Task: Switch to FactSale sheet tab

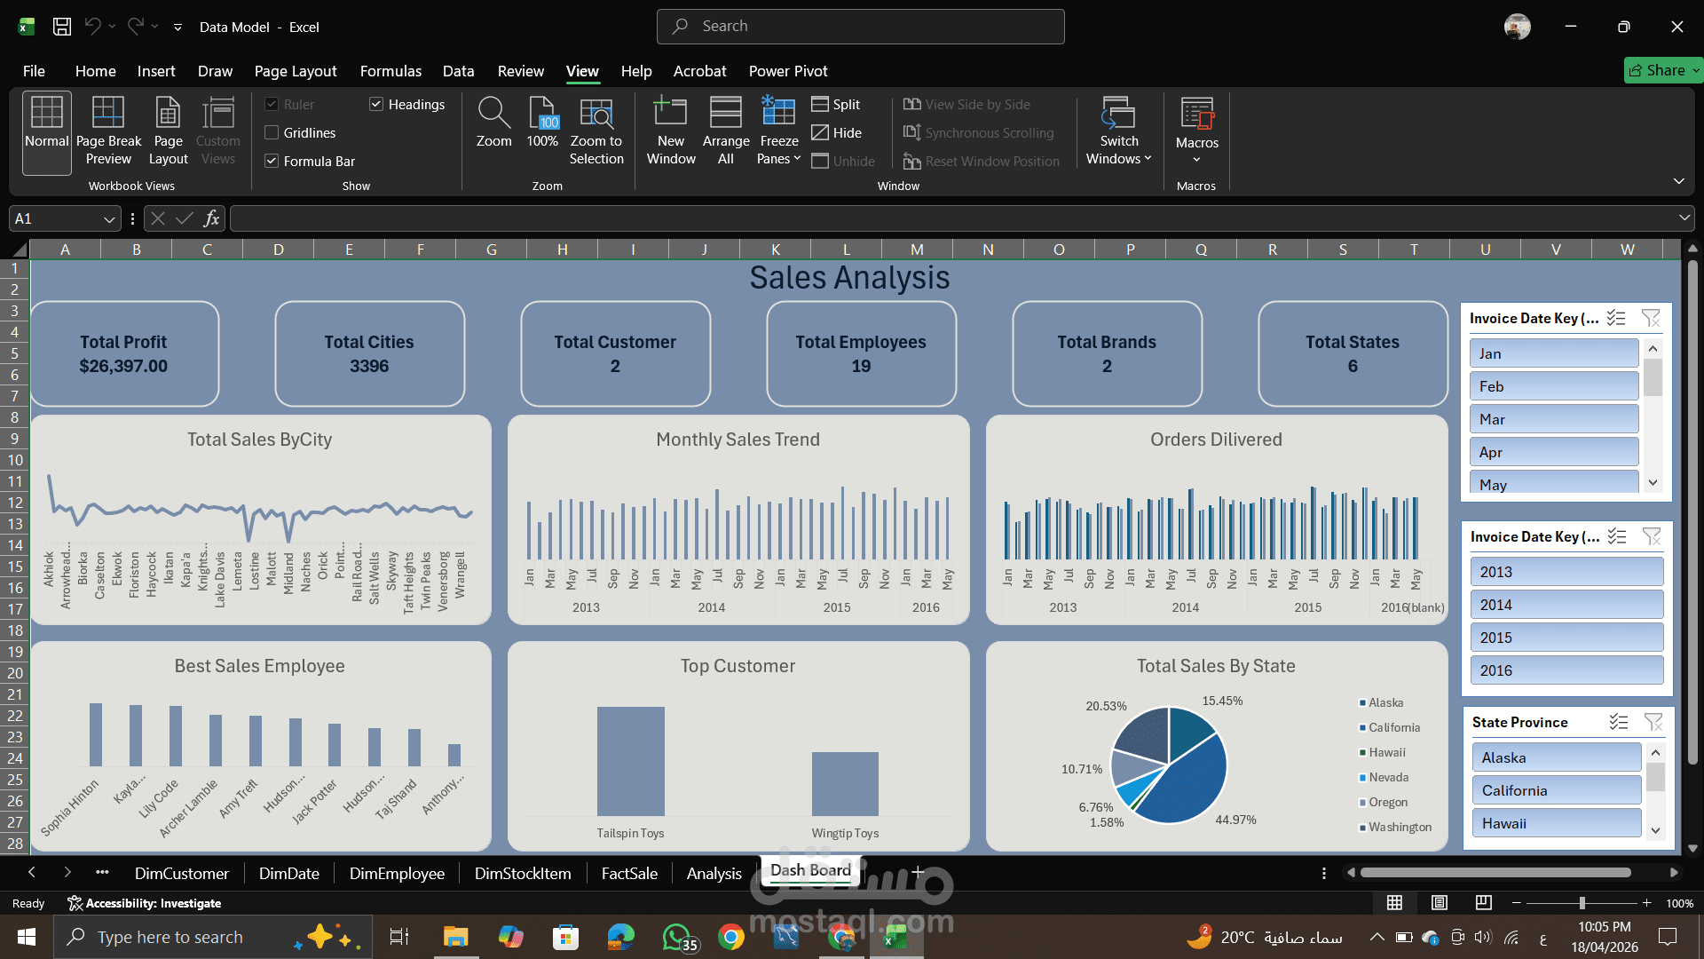Action: 629,874
